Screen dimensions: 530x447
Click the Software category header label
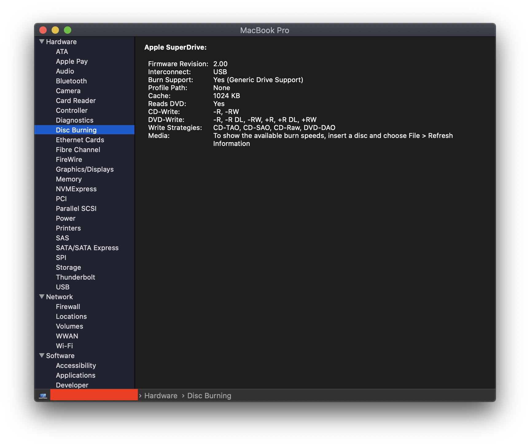click(x=60, y=356)
